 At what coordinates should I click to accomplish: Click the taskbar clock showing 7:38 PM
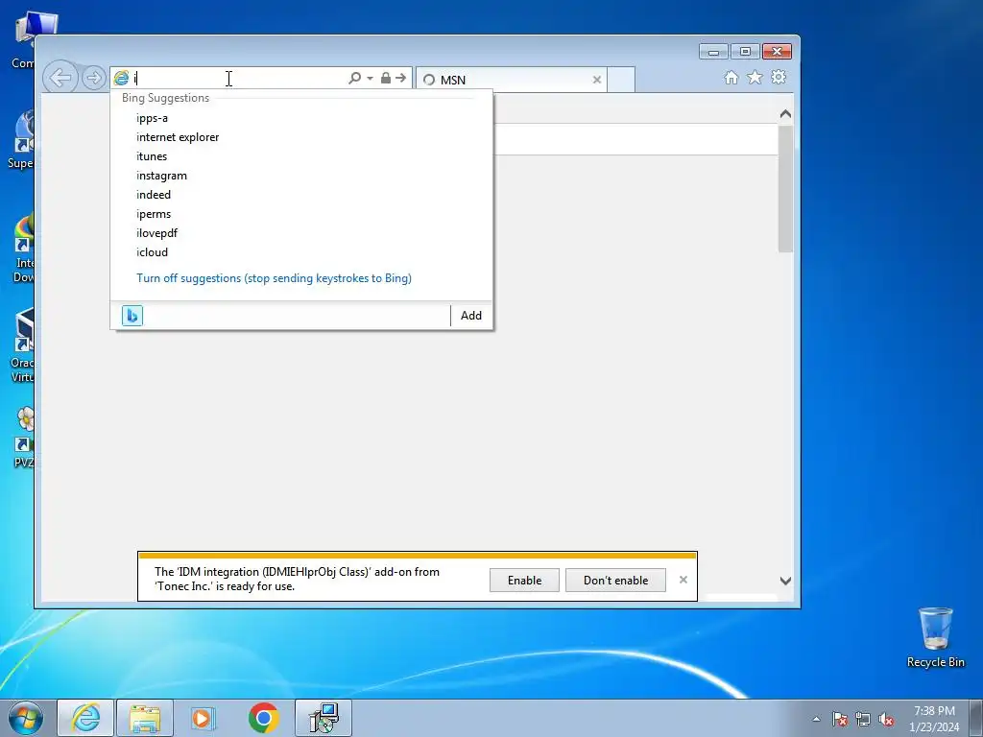[934, 718]
